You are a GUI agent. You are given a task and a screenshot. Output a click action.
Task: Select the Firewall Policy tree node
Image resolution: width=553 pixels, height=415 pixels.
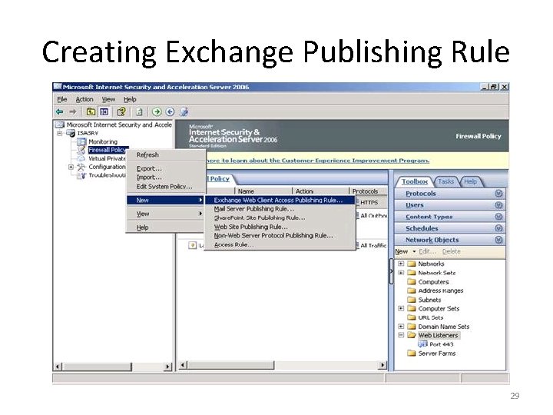coord(107,150)
